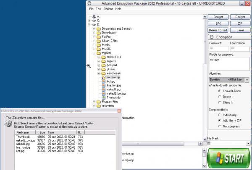Select kot.jpg row in ZIP contents list

pyautogui.click(x=50, y=151)
